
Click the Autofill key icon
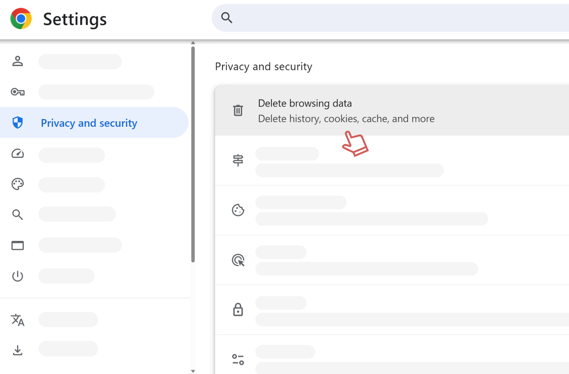click(x=18, y=92)
